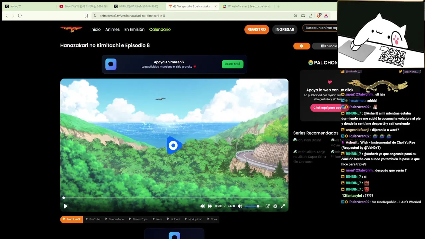Screen dimensions: 425x239
Task: Click the Brave Rewards triangle icon
Action: 326,16
